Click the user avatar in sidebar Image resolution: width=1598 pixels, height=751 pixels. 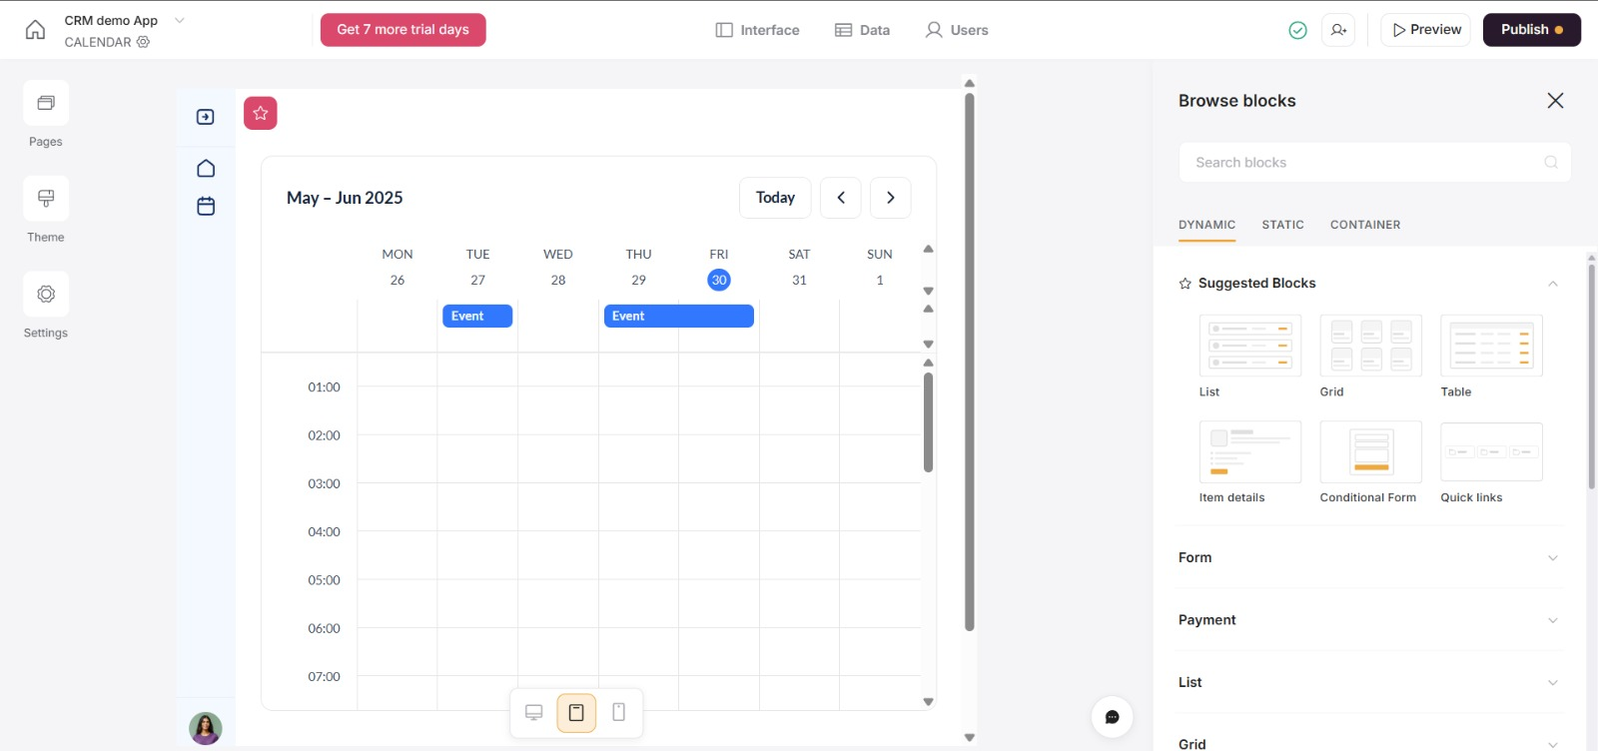(206, 728)
